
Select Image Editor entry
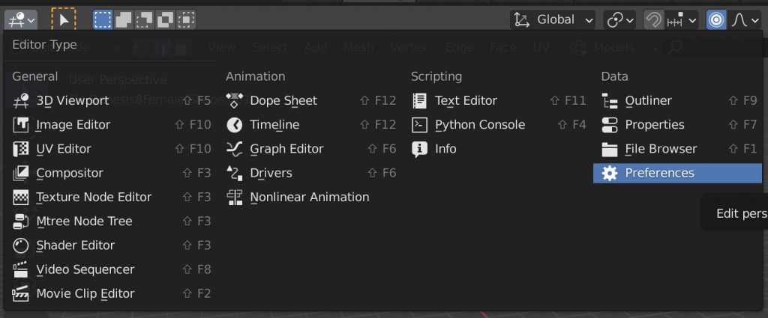[x=111, y=124]
